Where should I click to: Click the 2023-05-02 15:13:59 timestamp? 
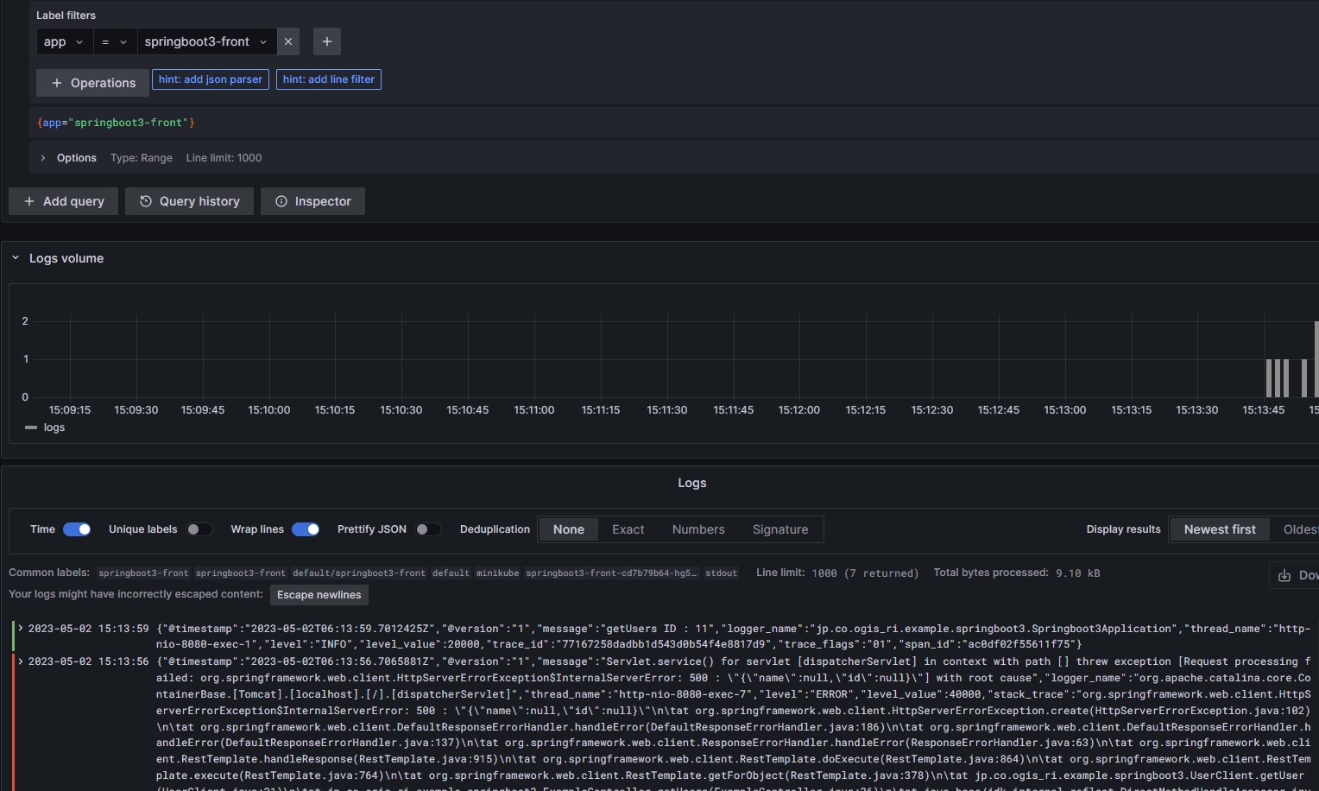88,629
